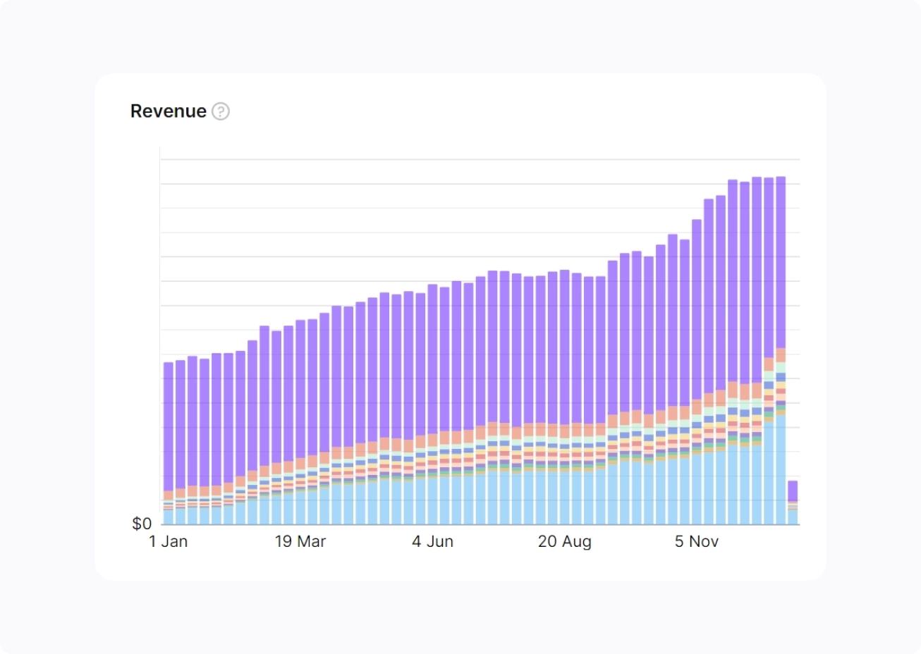The height and width of the screenshot is (654, 921).
Task: Click the light blue segment of the first bar
Action: (169, 517)
